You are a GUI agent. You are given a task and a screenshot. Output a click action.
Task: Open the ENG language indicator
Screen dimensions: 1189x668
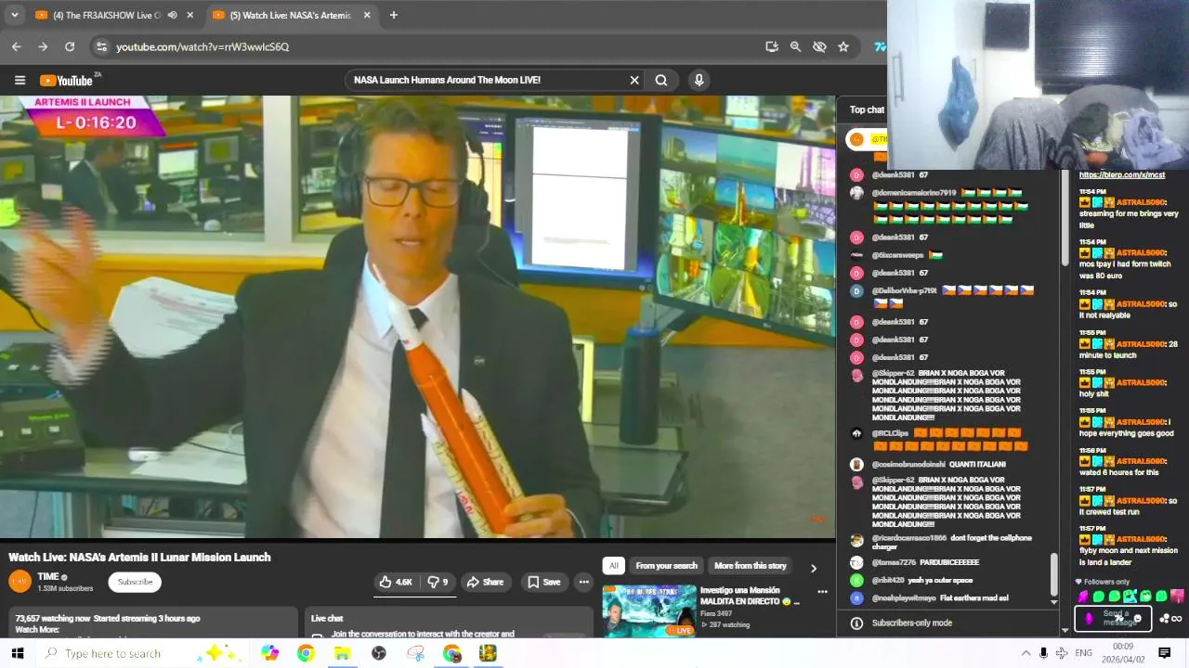(1083, 653)
